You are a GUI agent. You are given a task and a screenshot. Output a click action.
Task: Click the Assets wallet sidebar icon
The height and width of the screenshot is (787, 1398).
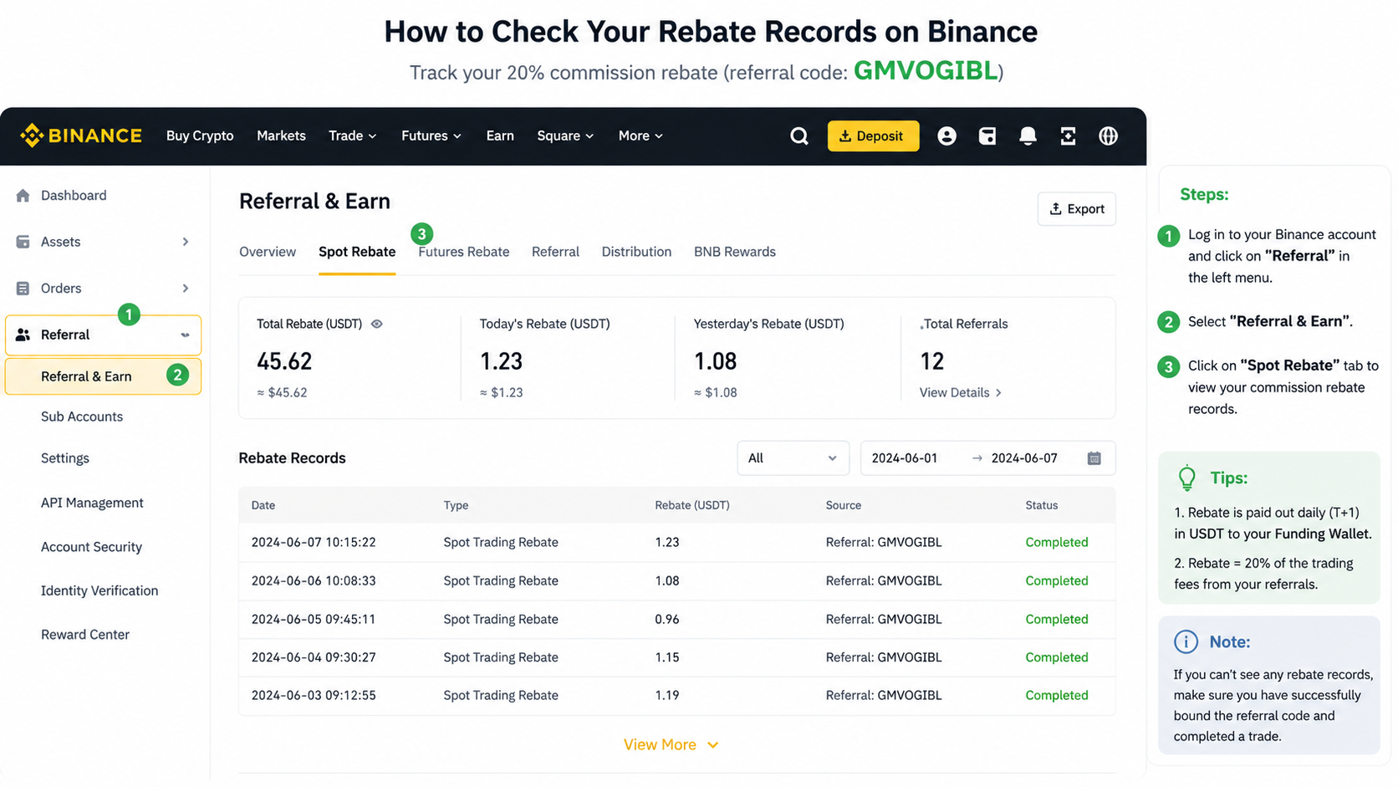click(x=23, y=242)
